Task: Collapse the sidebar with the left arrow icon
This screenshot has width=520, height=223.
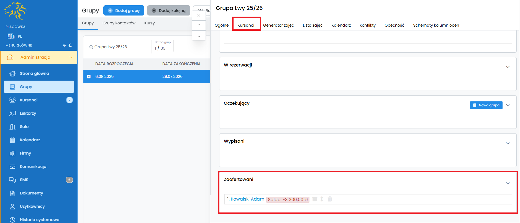Action: pos(64,45)
